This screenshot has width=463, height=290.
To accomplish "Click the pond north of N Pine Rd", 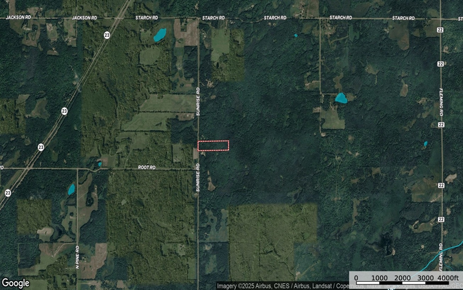I will click(x=71, y=189).
